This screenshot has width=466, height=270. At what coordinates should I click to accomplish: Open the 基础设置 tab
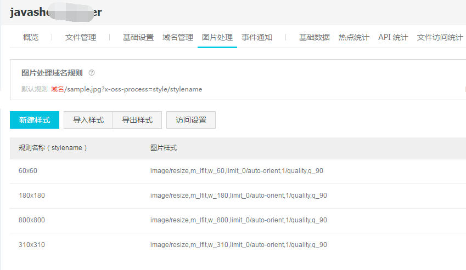click(x=138, y=37)
